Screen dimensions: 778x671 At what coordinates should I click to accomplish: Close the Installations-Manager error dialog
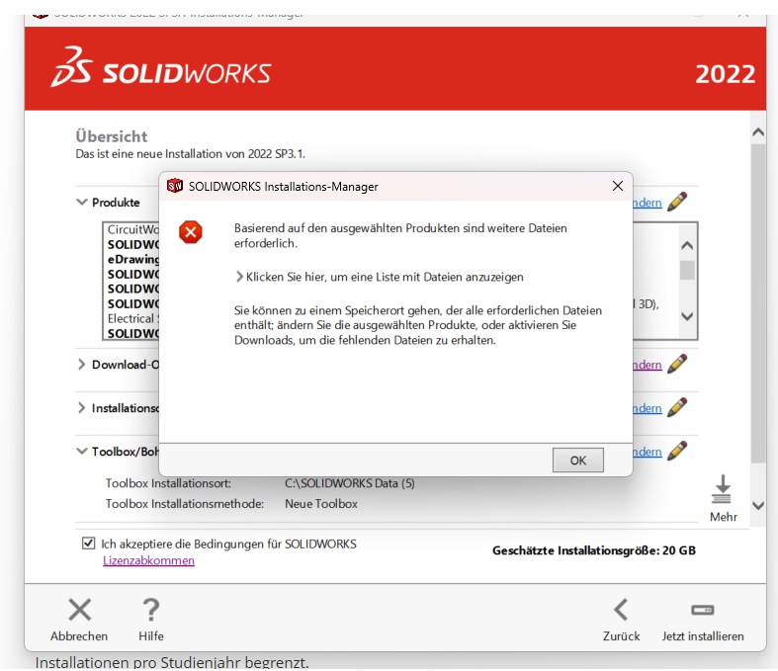618,186
